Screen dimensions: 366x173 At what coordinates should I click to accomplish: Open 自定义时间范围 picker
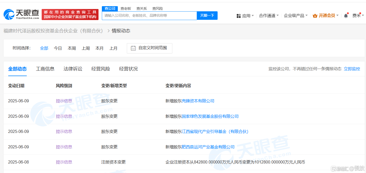(x=149, y=48)
